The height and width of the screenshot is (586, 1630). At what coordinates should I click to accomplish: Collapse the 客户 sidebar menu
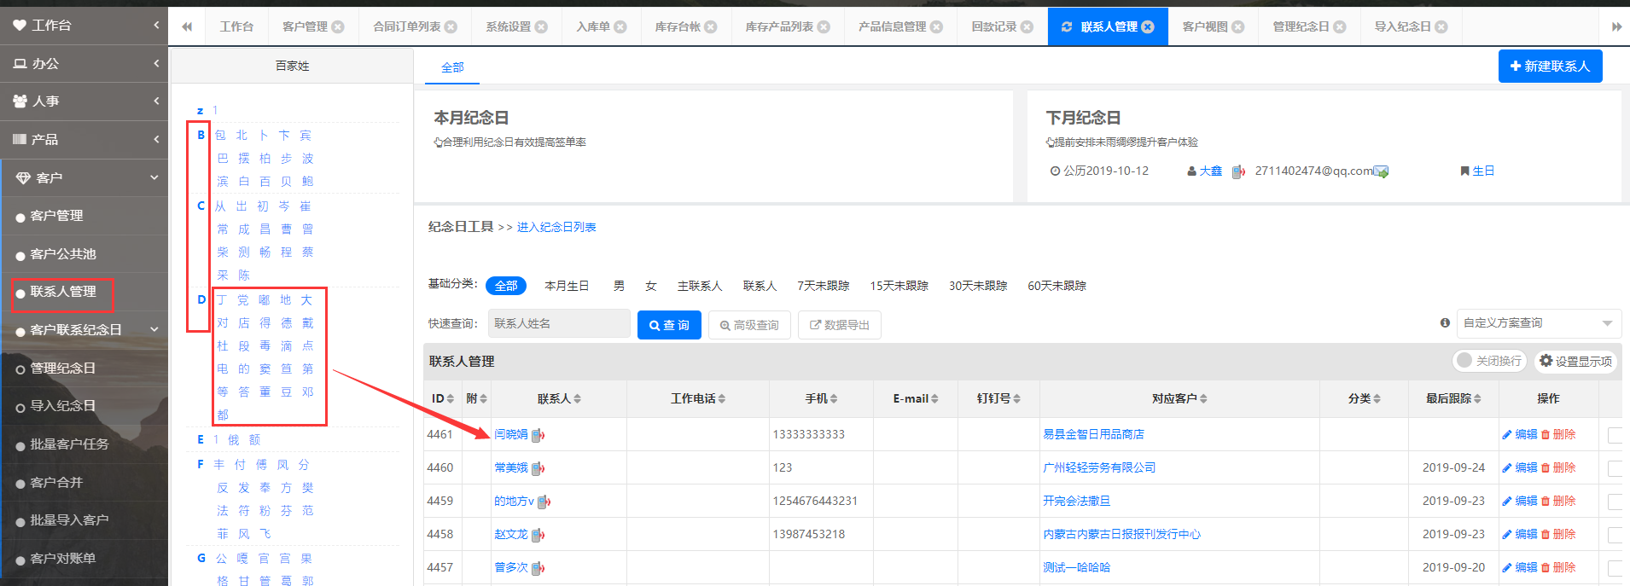tap(84, 177)
